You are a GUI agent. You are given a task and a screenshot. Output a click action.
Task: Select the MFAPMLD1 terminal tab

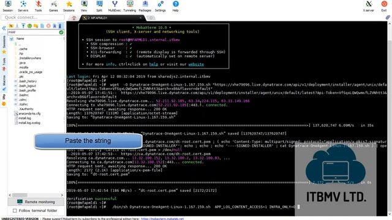click(111, 18)
